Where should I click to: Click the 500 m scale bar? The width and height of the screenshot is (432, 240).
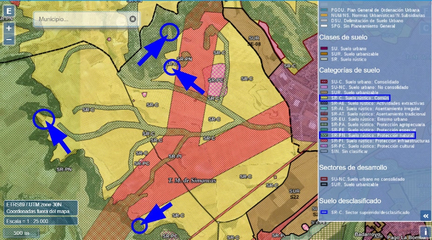pyautogui.click(x=21, y=233)
